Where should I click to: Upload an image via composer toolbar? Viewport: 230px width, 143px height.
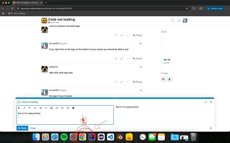(x=51, y=108)
